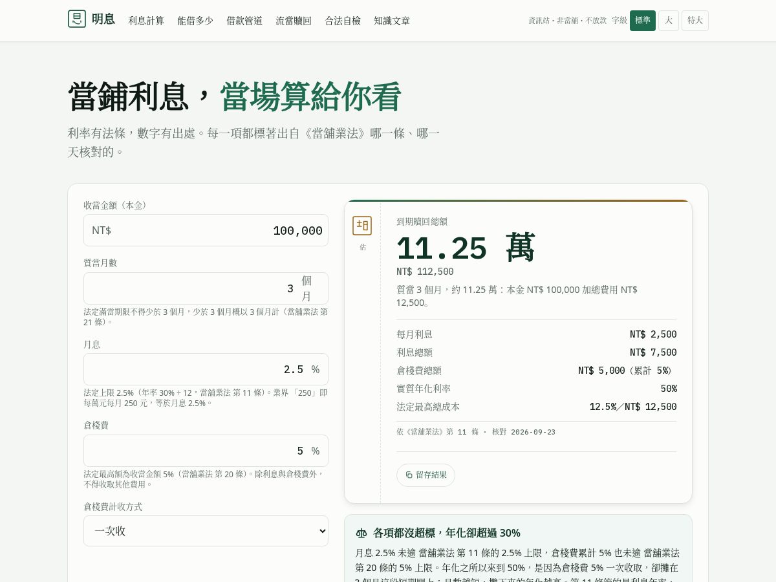Go to 借款管道 page
The width and height of the screenshot is (776, 582).
click(x=244, y=21)
